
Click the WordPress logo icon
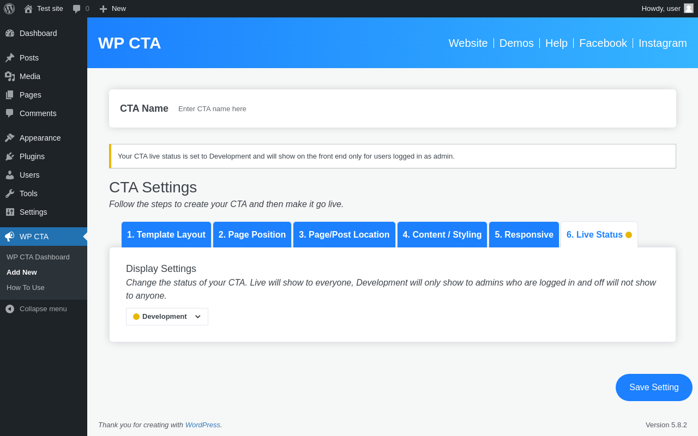pos(9,9)
